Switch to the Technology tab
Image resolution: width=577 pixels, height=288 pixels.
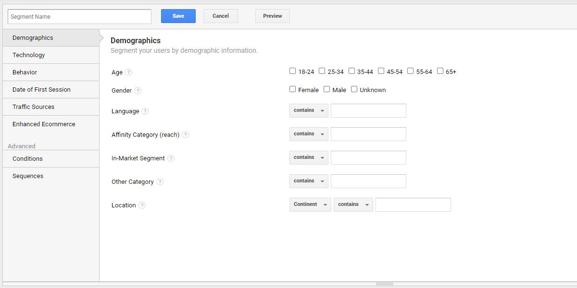pyautogui.click(x=29, y=55)
